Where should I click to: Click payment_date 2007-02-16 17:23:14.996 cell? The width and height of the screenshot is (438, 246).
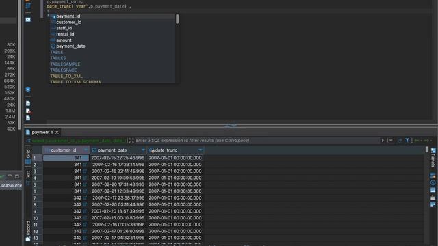tap(118, 165)
